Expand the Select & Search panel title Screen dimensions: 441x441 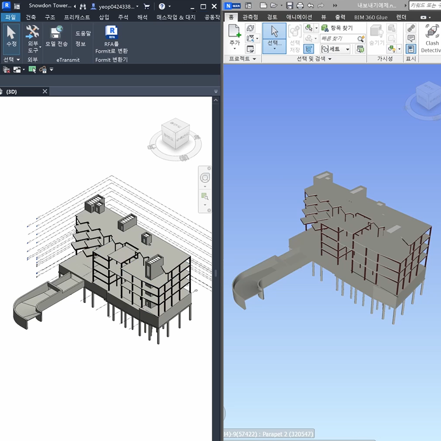click(x=314, y=59)
